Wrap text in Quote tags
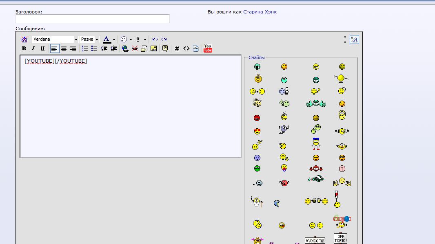 coord(165,48)
